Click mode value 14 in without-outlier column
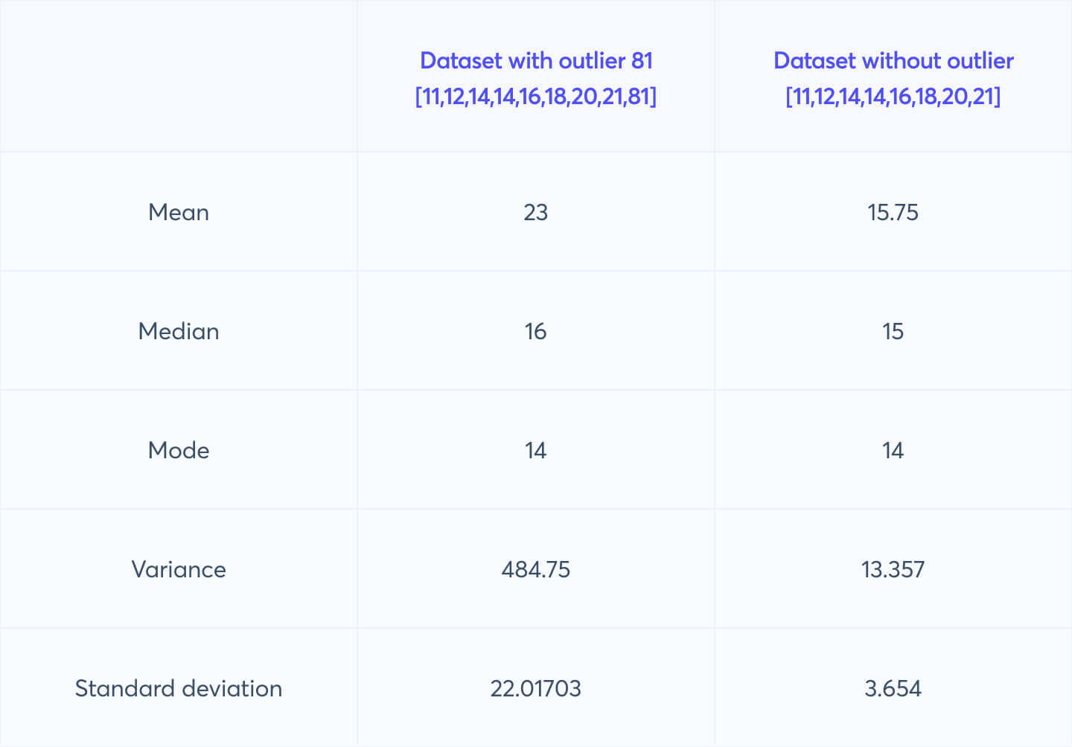The image size is (1072, 747). pyautogui.click(x=893, y=450)
